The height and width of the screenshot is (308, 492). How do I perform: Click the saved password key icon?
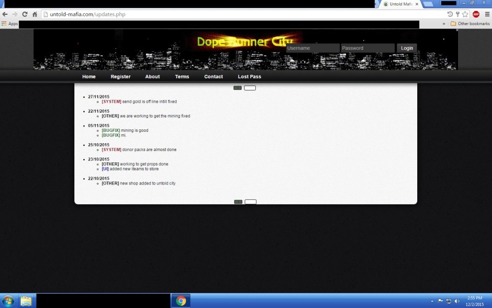(458, 14)
